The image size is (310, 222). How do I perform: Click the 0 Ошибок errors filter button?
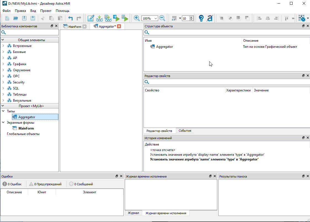(12, 184)
